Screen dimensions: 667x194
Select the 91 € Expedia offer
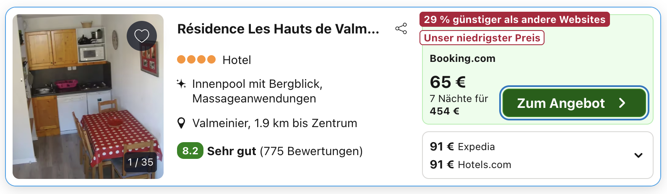pyautogui.click(x=462, y=147)
